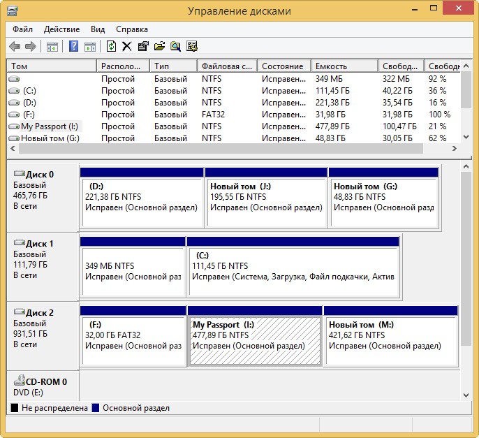Open the Вид menu
The width and height of the screenshot is (479, 438).
tap(98, 29)
